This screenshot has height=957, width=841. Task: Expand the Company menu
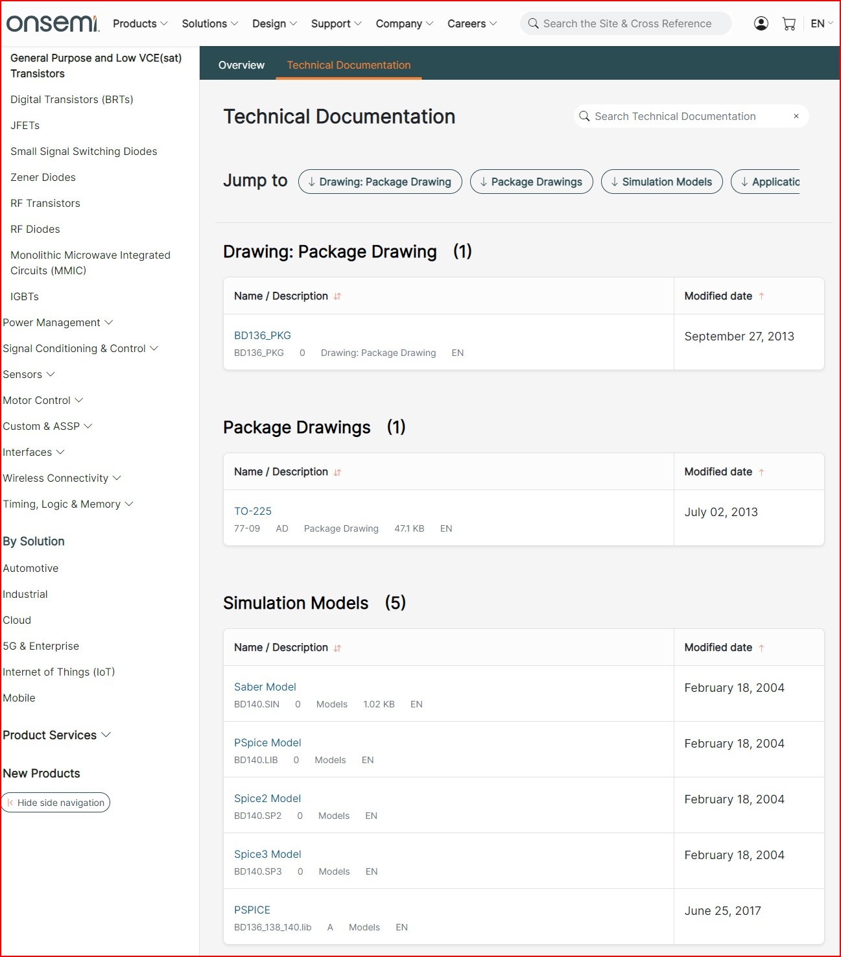click(x=404, y=23)
